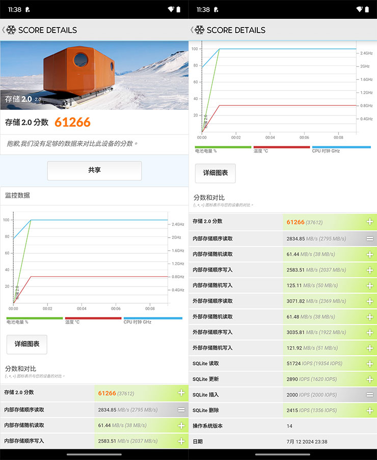Tap the battery icon in left status bar
377x460 pixels.
[178, 9]
